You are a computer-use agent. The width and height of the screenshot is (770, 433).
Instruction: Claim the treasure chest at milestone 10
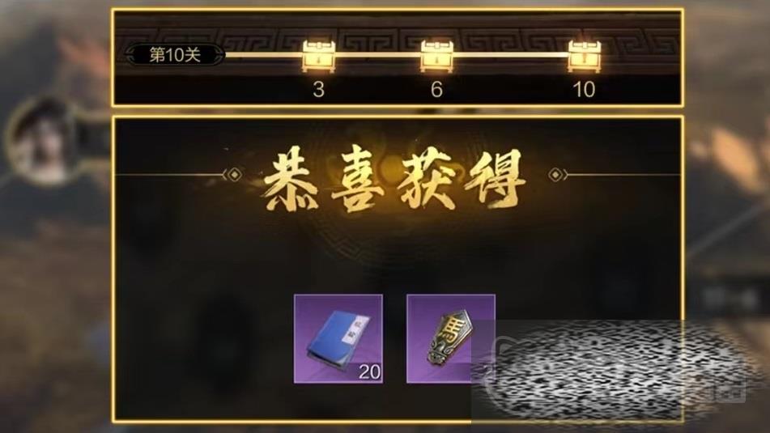[x=585, y=57]
